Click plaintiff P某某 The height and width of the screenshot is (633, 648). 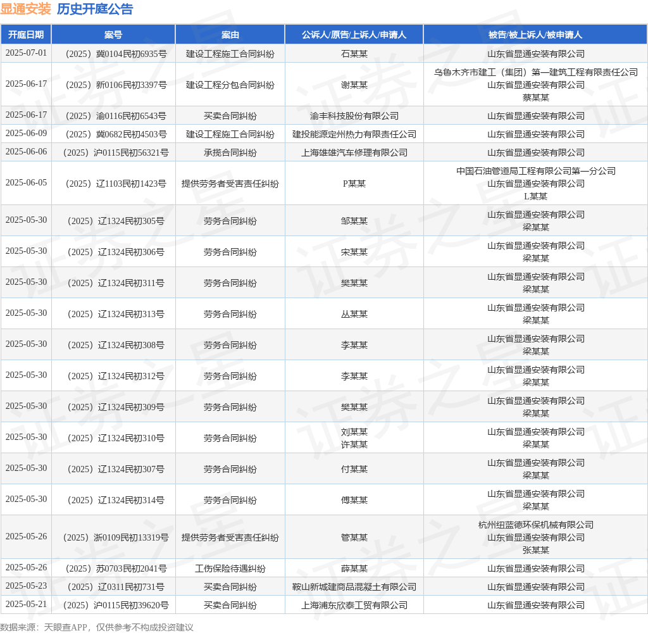[354, 184]
